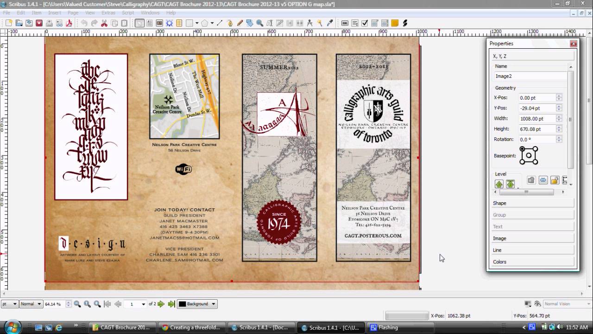Insert a PDF check box field
The height and width of the screenshot is (334, 593).
[x=365, y=23]
